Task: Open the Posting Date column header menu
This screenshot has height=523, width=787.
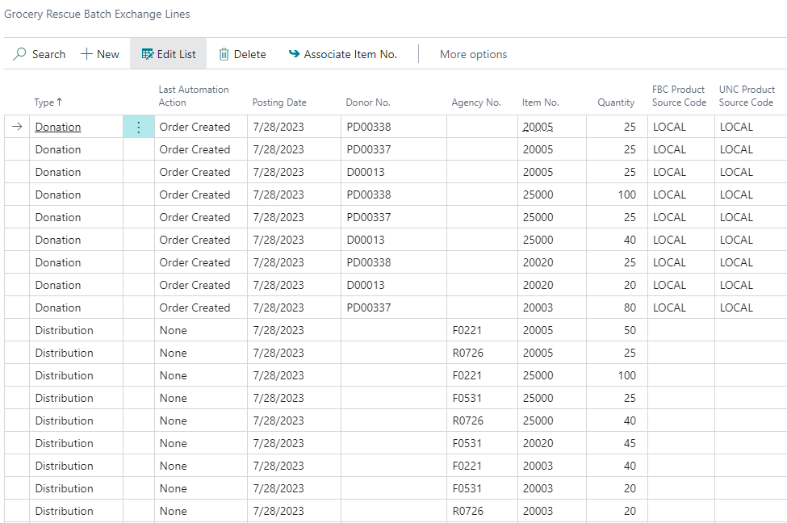Action: 279,103
